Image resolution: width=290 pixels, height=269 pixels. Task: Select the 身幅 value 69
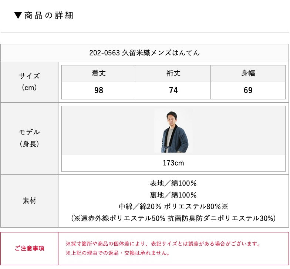click(248, 91)
